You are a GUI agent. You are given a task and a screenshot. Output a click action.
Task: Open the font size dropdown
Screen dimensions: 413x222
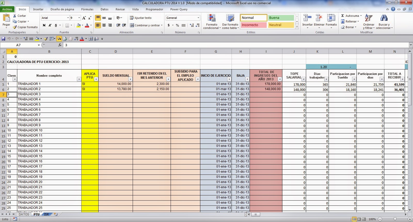(79, 18)
